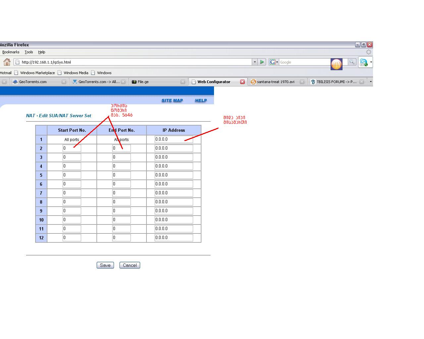
Task: Close the File.ge tab
Action: pyautogui.click(x=183, y=82)
